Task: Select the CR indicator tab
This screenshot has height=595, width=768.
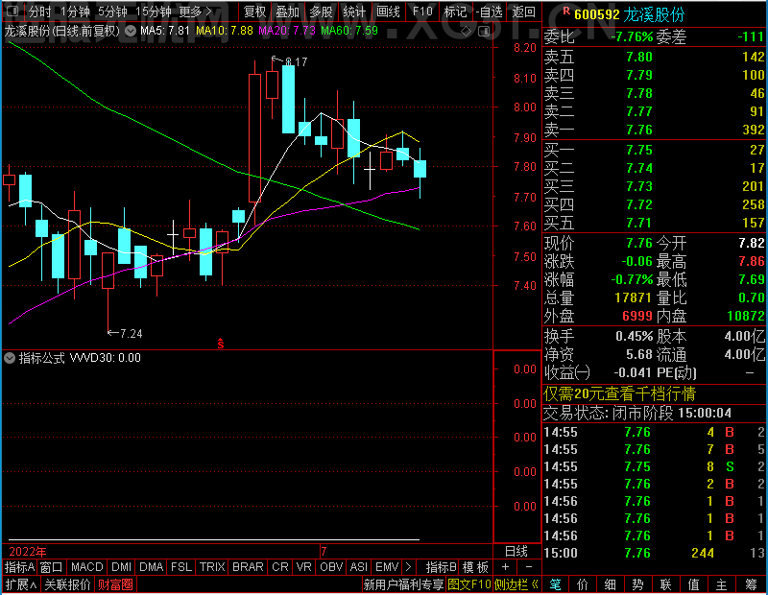Action: pos(280,567)
